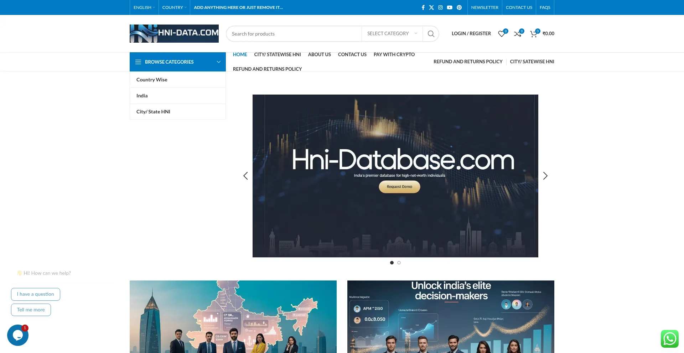Open the Instagram social icon

[x=440, y=7]
